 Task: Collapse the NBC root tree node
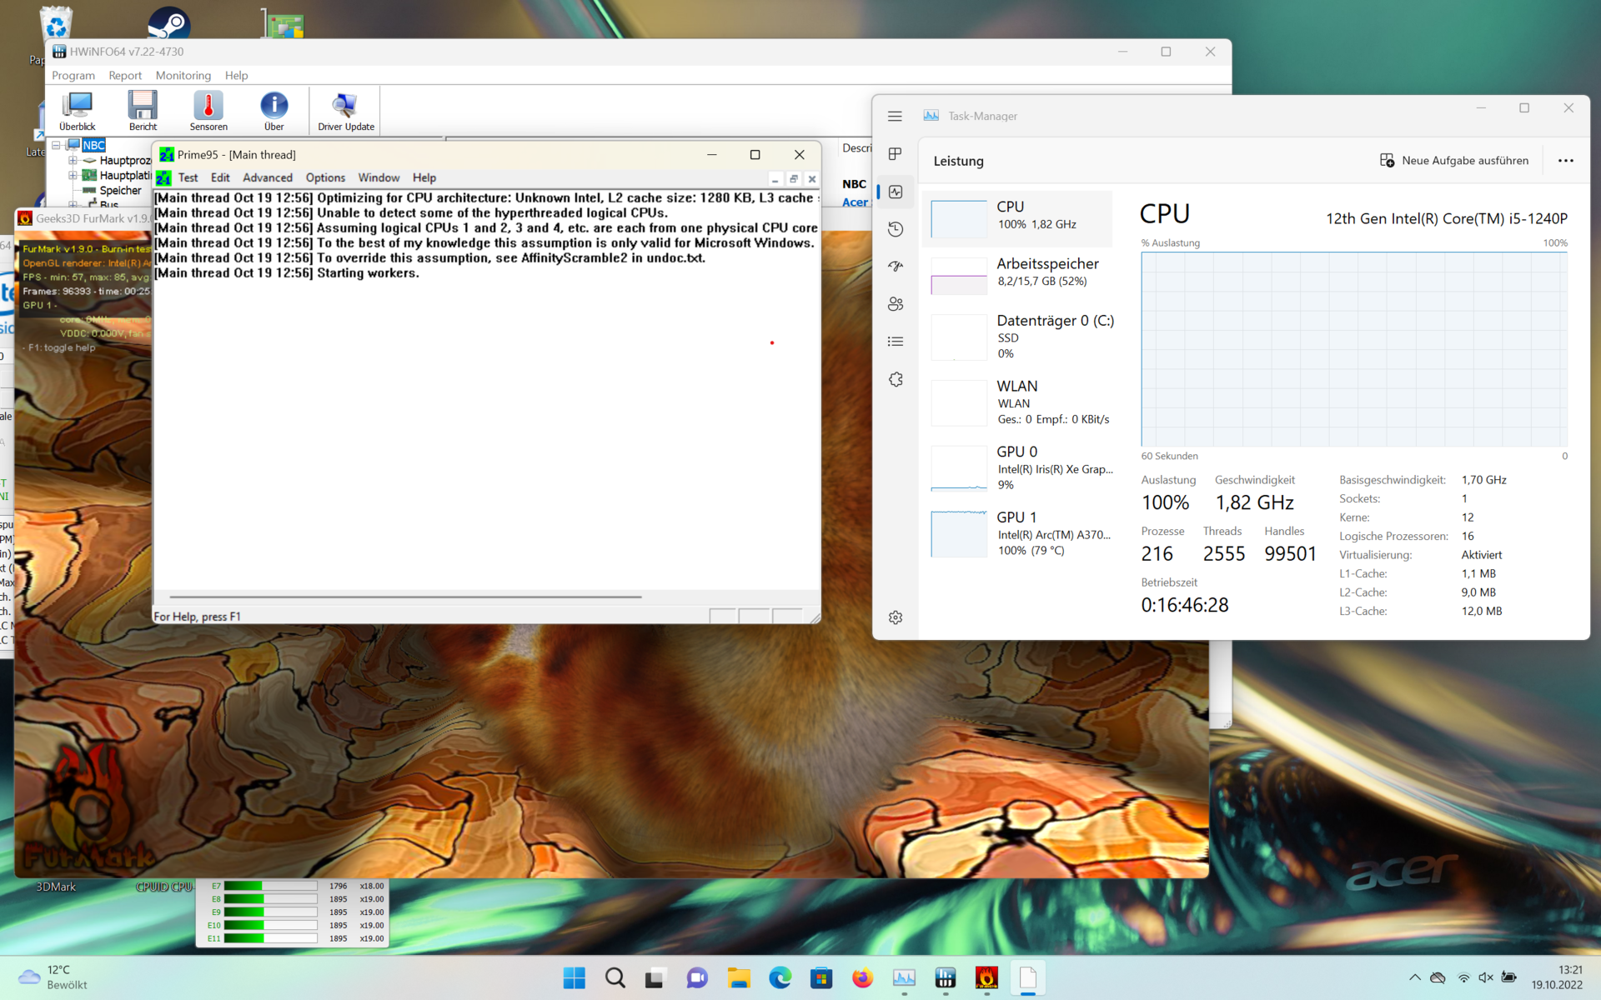click(56, 145)
